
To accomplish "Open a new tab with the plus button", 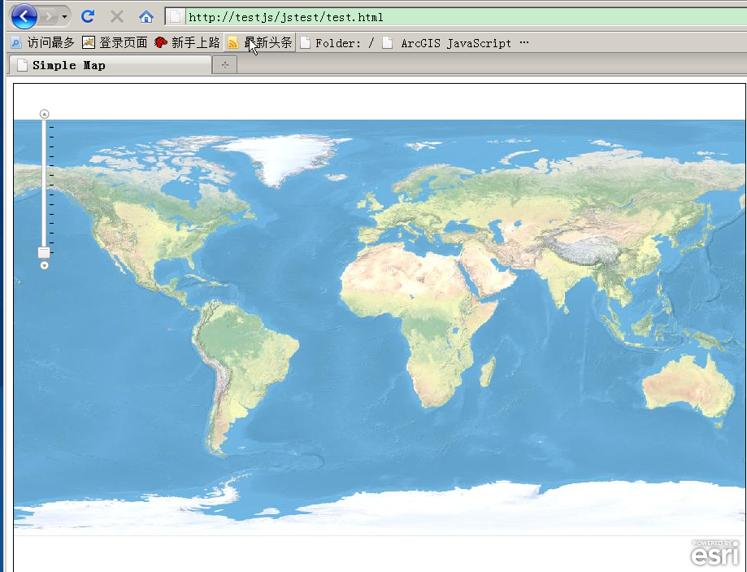I will click(x=224, y=65).
